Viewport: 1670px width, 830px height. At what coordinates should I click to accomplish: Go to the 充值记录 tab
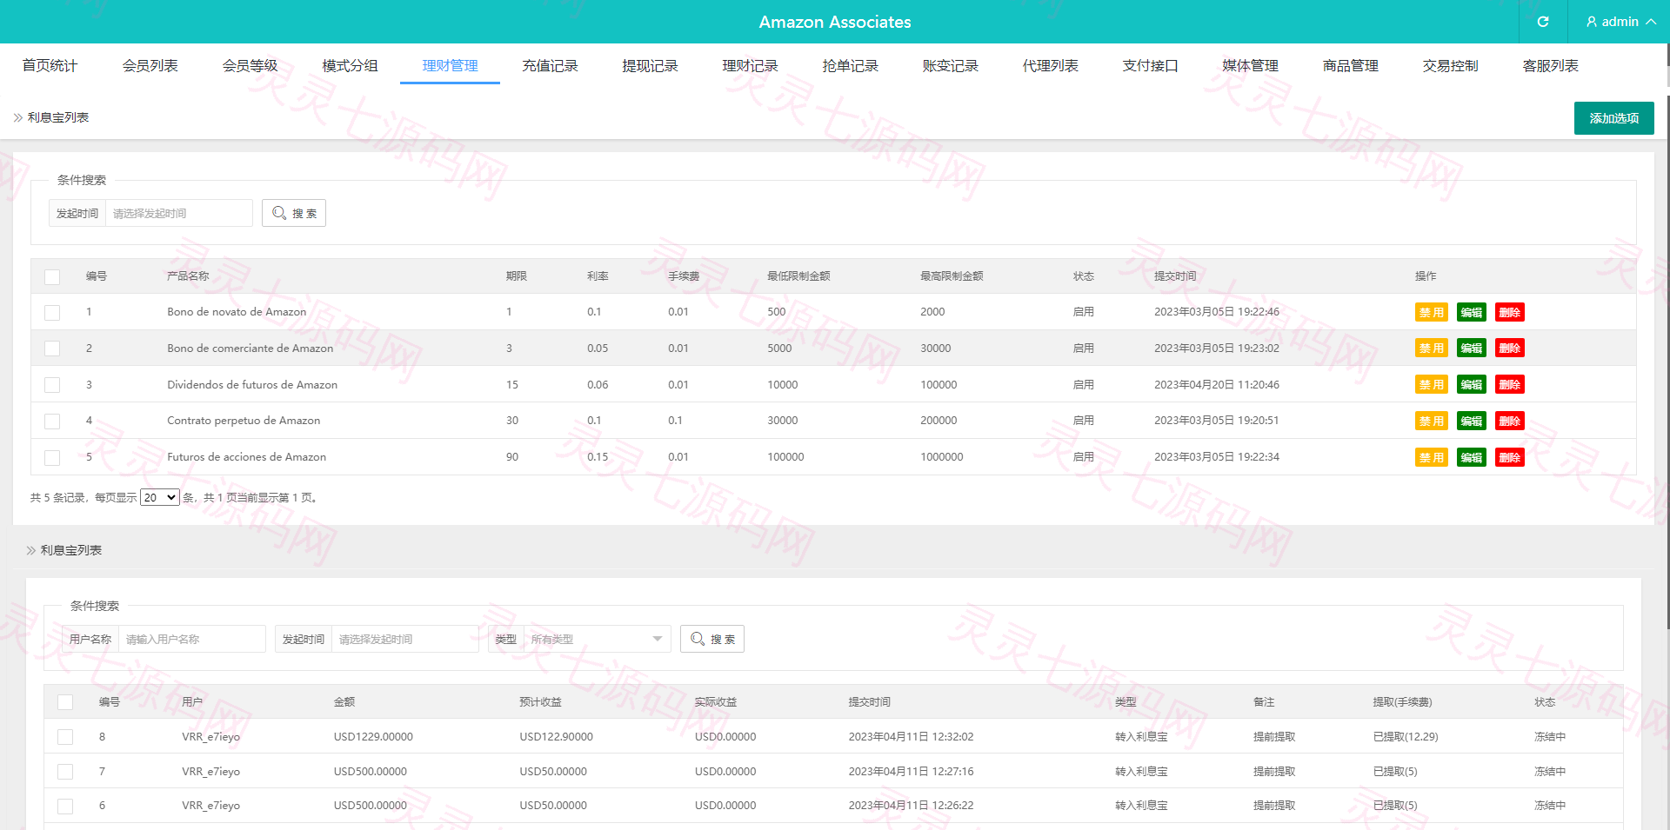coord(550,66)
